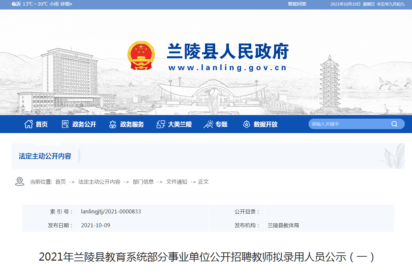Click the article title about 招聘教师拟录用人员公示
The image size is (412, 276).
207,257
